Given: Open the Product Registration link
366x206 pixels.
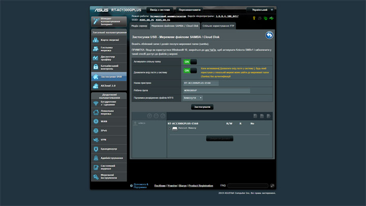Looking at the screenshot, I should coord(201,186).
